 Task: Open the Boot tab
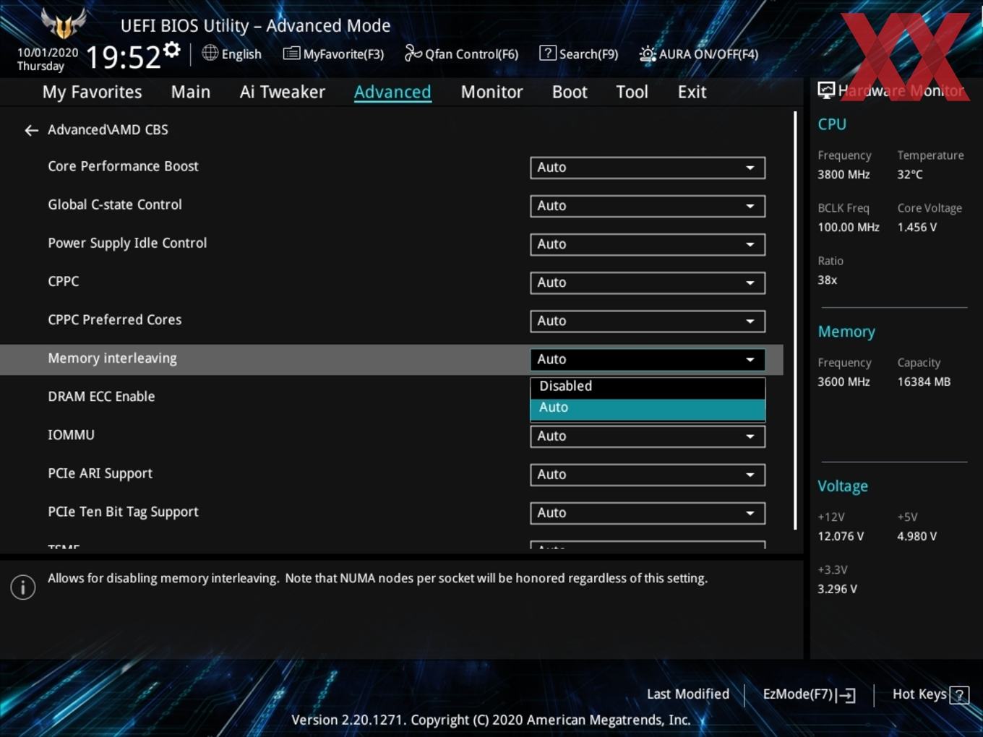[570, 92]
